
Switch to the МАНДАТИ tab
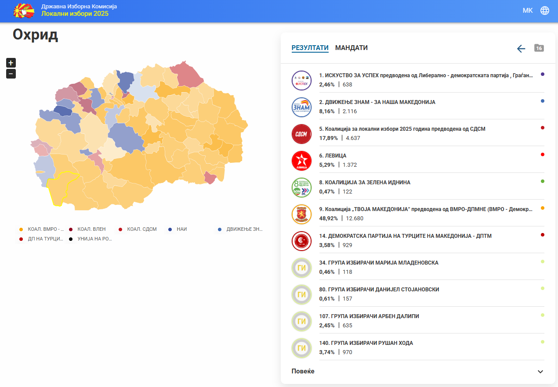(351, 48)
